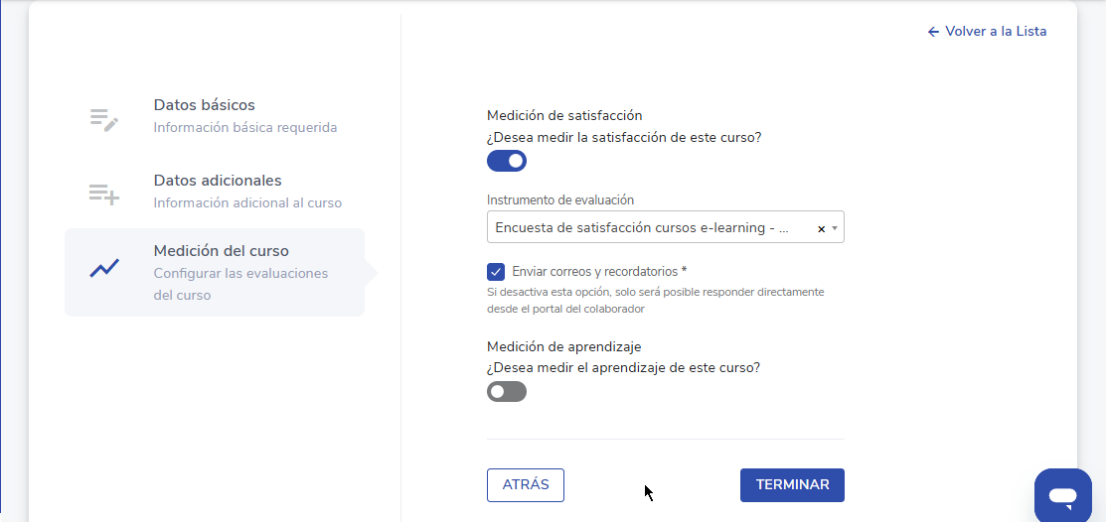Go to the Datos básicos step

click(x=204, y=105)
